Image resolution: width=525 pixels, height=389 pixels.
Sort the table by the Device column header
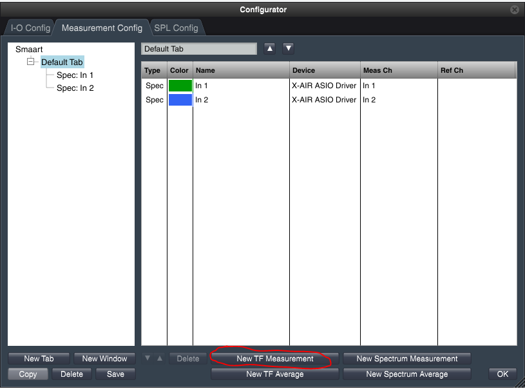click(325, 70)
